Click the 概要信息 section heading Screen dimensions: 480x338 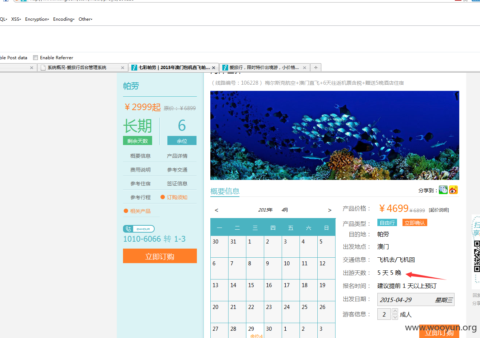[x=225, y=191]
